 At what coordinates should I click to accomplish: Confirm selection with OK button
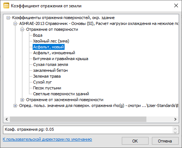tap(135, 141)
